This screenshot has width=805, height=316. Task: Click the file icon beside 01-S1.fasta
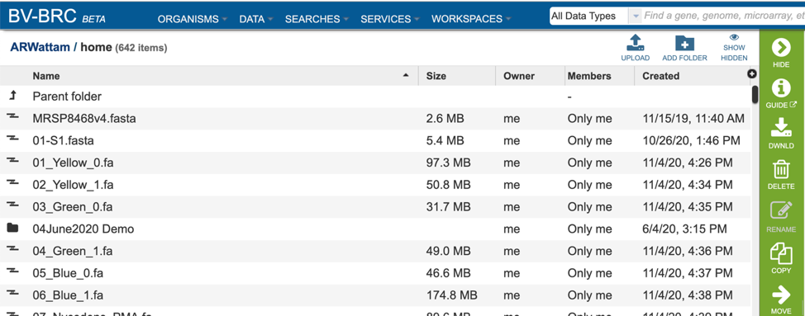[x=13, y=139]
